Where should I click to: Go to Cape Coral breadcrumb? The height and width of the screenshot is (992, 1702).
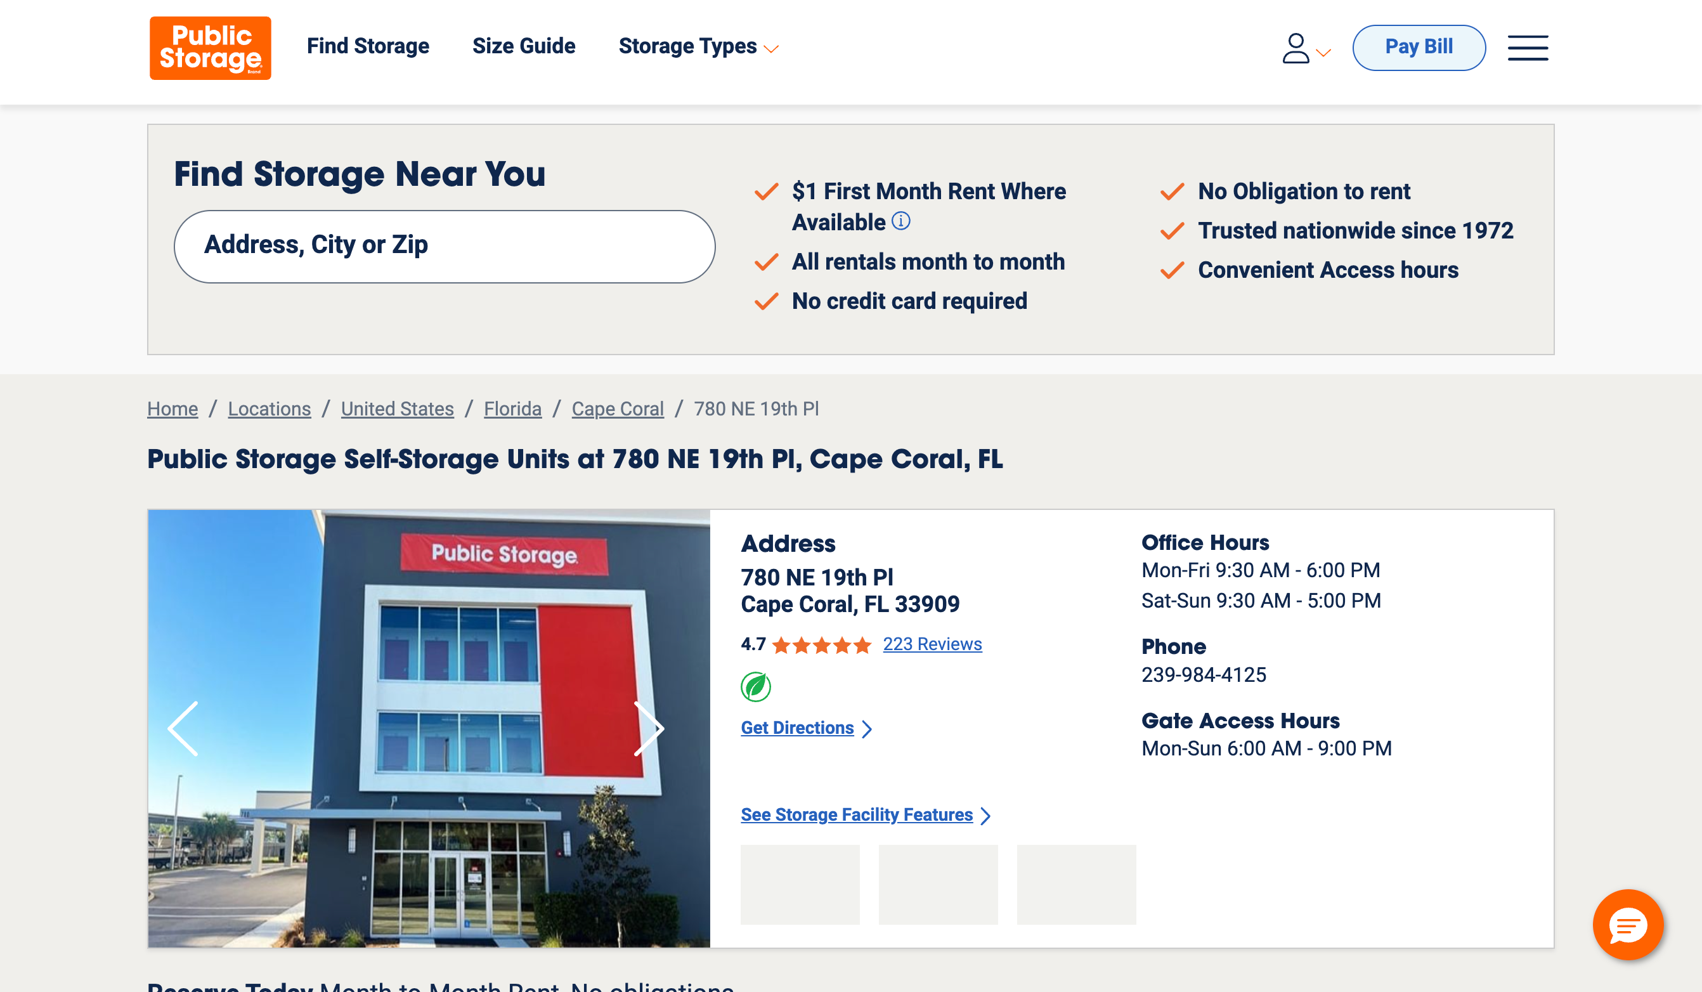[617, 409]
